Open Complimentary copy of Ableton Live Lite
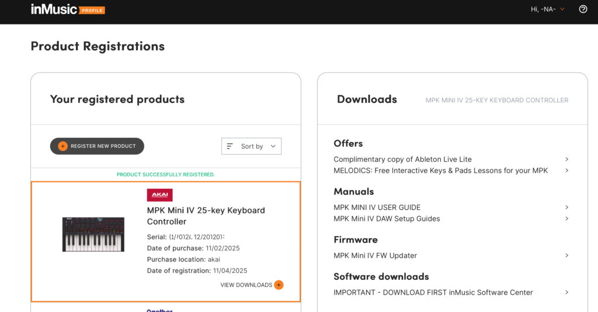 coord(402,159)
